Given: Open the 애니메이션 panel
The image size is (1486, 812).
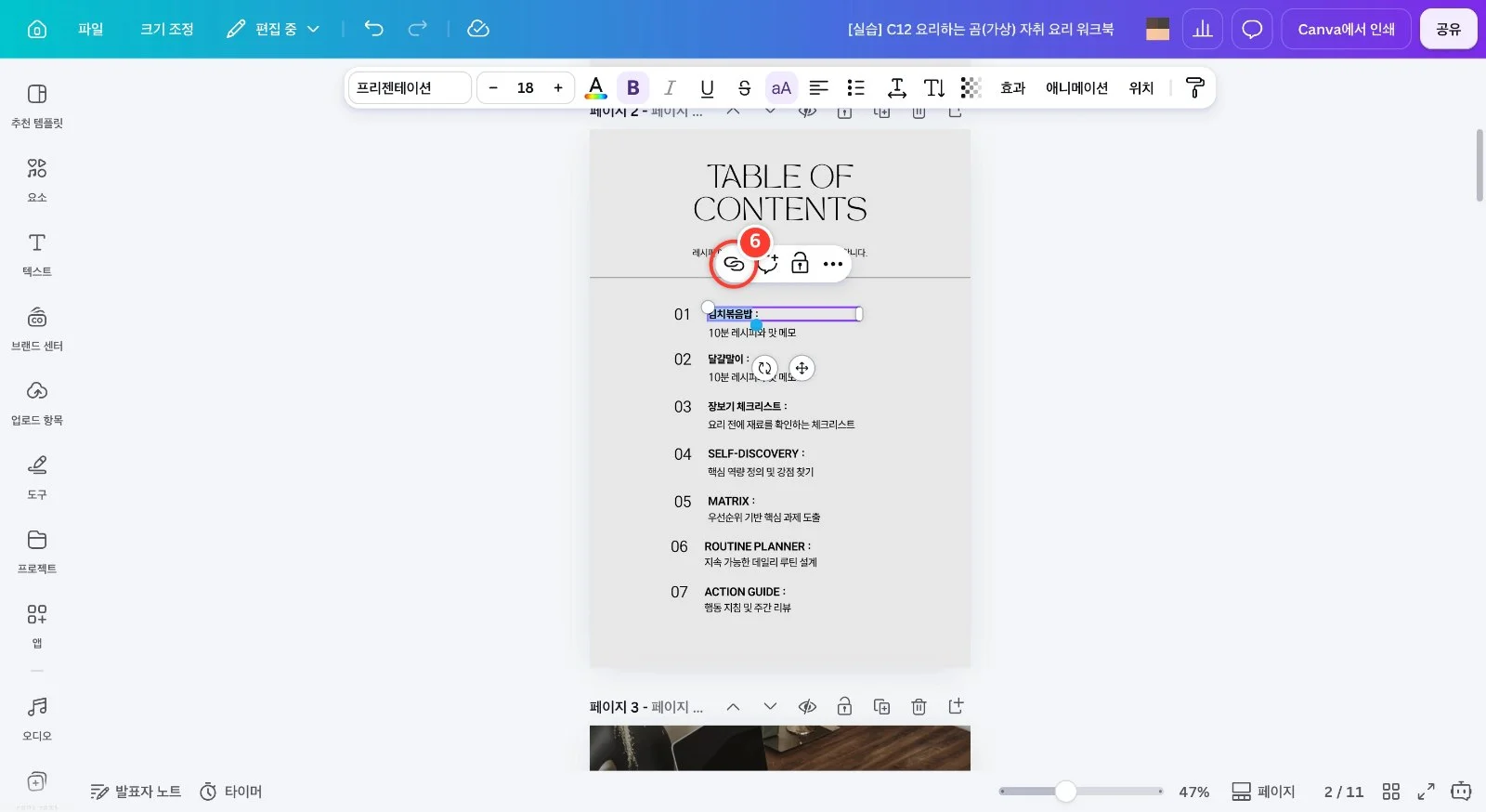Looking at the screenshot, I should [x=1077, y=88].
